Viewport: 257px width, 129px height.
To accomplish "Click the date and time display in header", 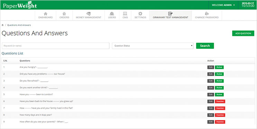I will 248,5.
